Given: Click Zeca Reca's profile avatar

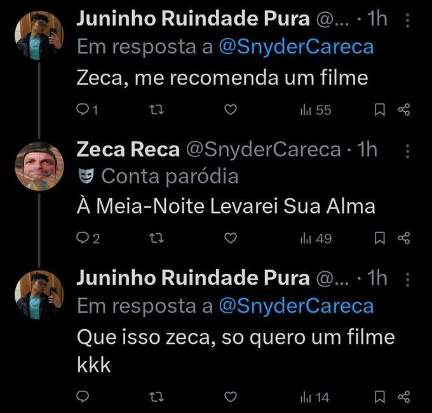Looking at the screenshot, I should 39,165.
